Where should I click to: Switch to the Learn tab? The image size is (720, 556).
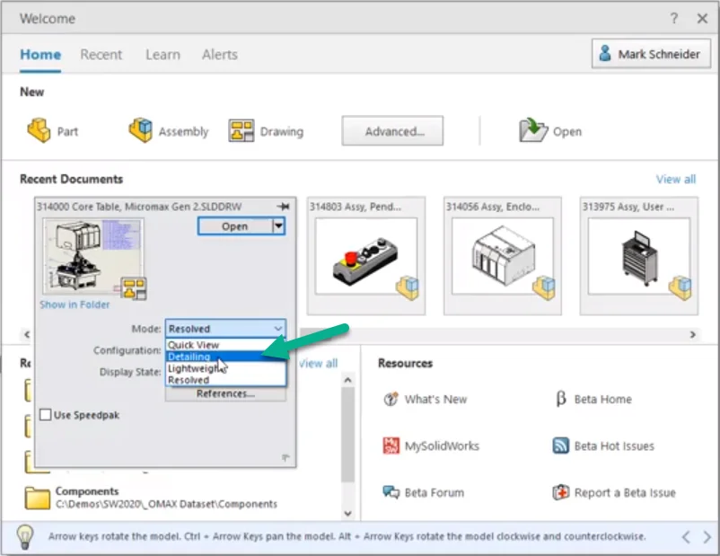[x=162, y=55]
